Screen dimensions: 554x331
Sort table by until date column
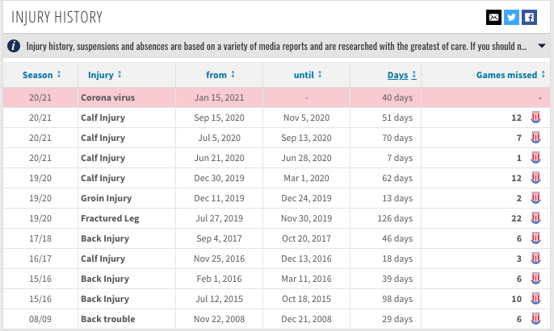coord(308,75)
